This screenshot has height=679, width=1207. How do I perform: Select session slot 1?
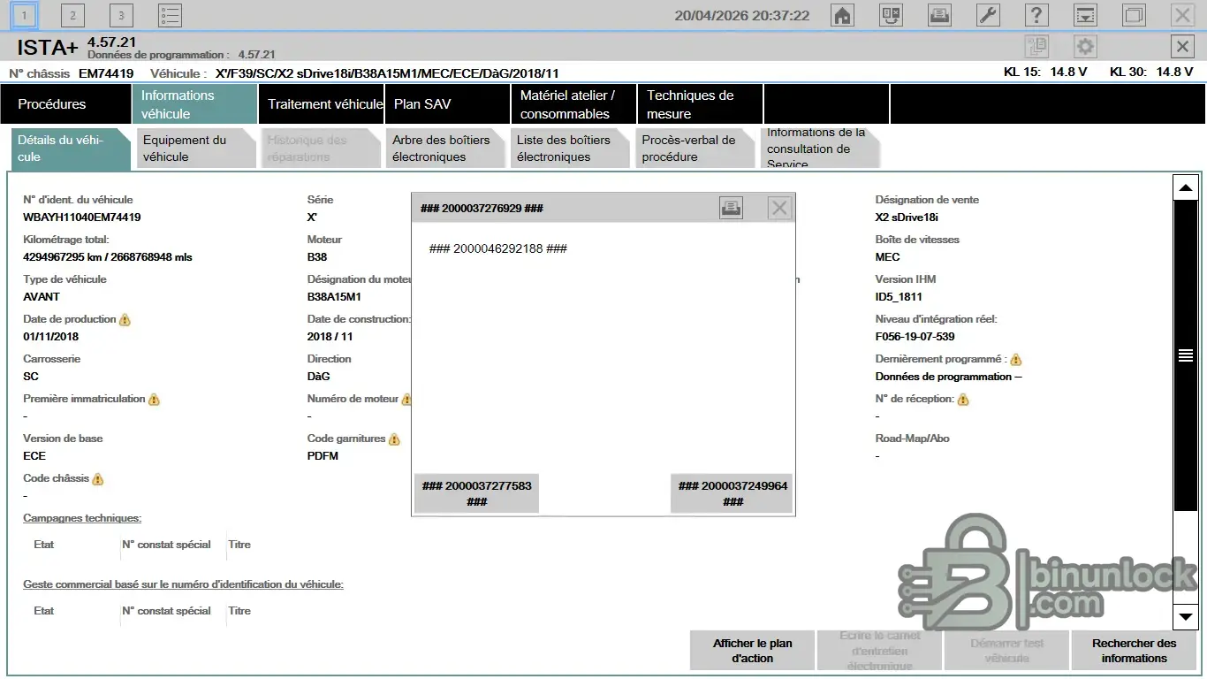(x=25, y=15)
